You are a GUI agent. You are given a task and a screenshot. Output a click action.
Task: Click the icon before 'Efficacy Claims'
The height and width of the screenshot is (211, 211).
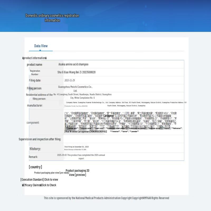(23, 185)
